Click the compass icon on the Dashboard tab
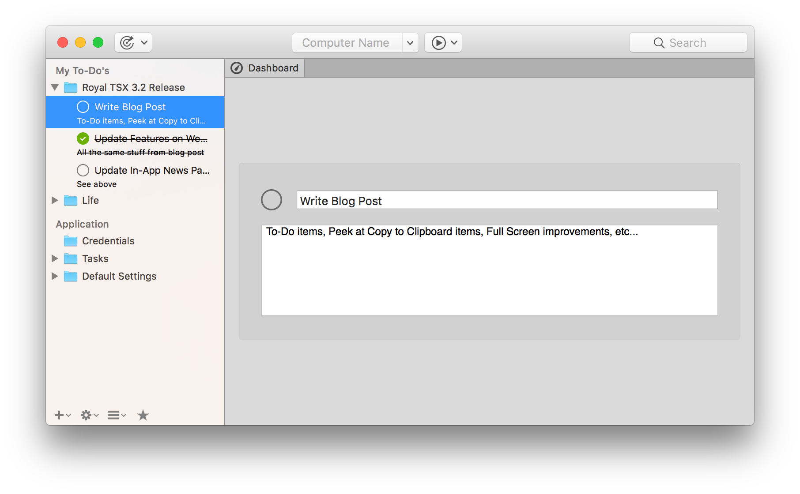The height and width of the screenshot is (494, 800). [237, 68]
